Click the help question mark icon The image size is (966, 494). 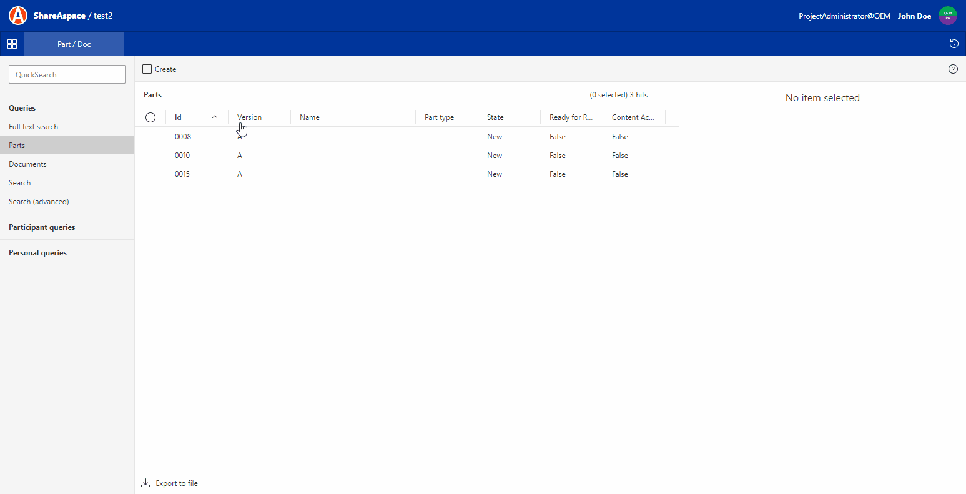[x=953, y=69]
